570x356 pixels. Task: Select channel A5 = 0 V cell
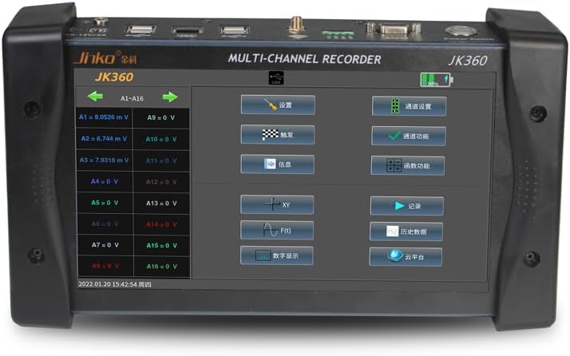105,203
